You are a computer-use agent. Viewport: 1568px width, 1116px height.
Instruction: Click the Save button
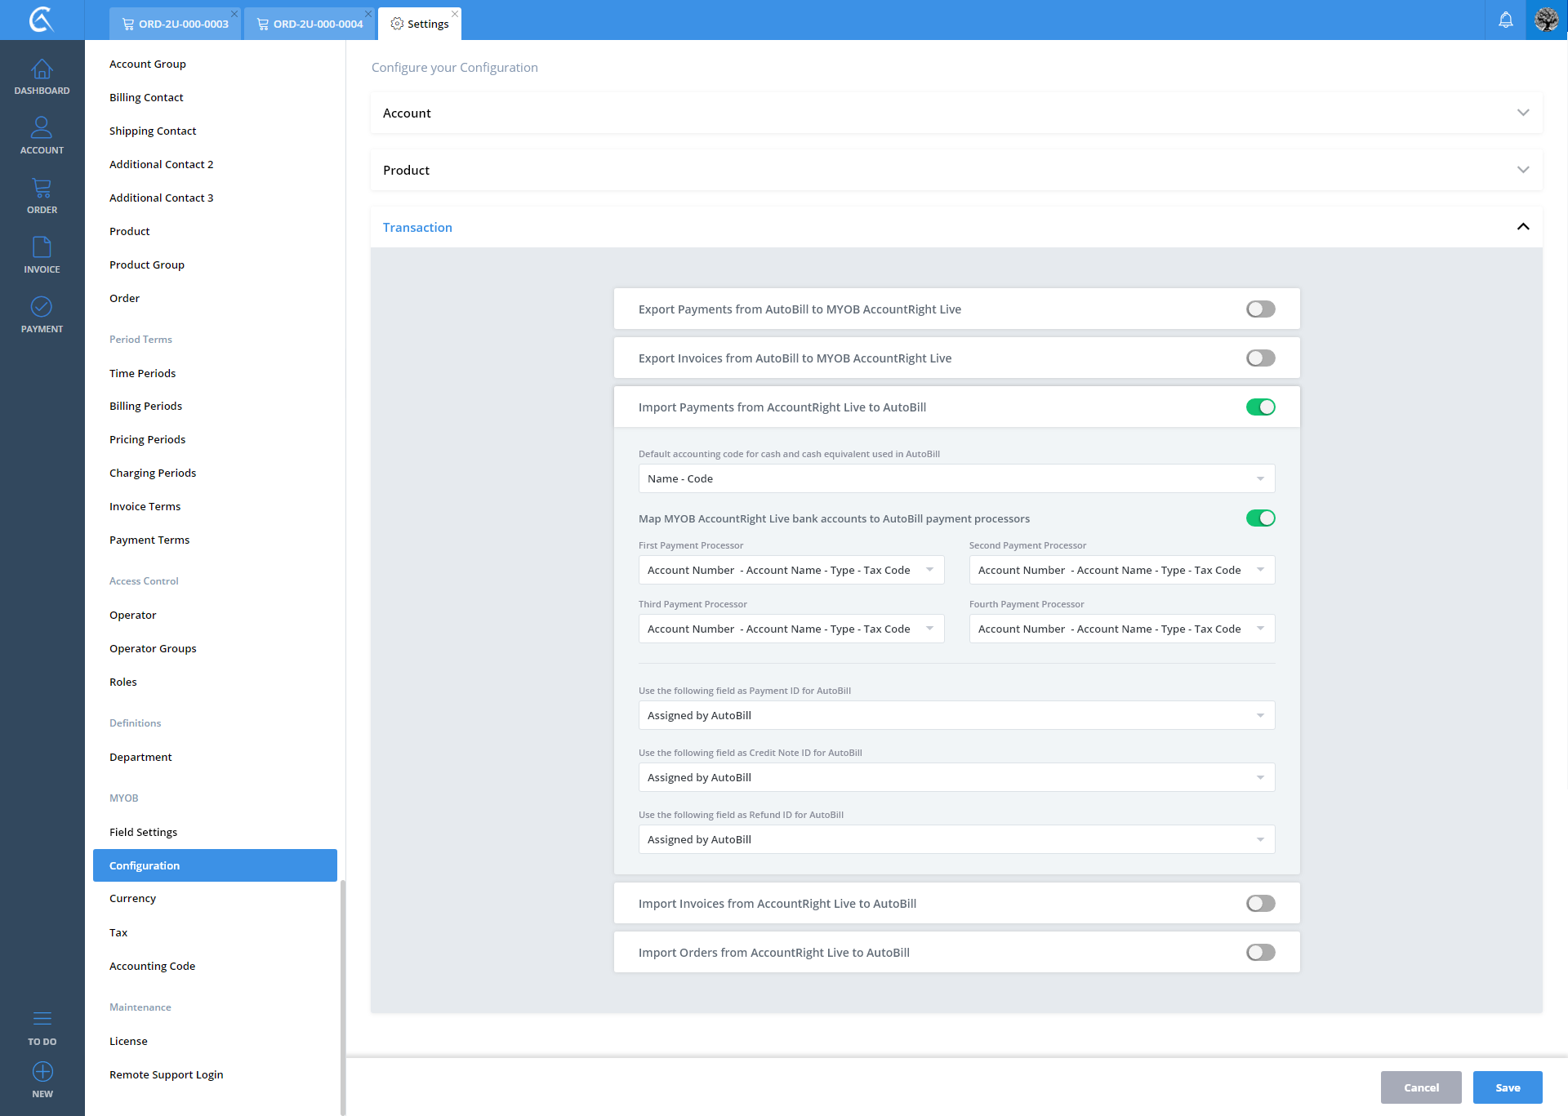pos(1507,1087)
